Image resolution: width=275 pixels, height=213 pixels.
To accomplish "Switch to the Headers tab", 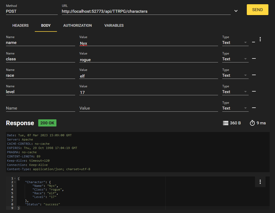I will coord(21,26).
